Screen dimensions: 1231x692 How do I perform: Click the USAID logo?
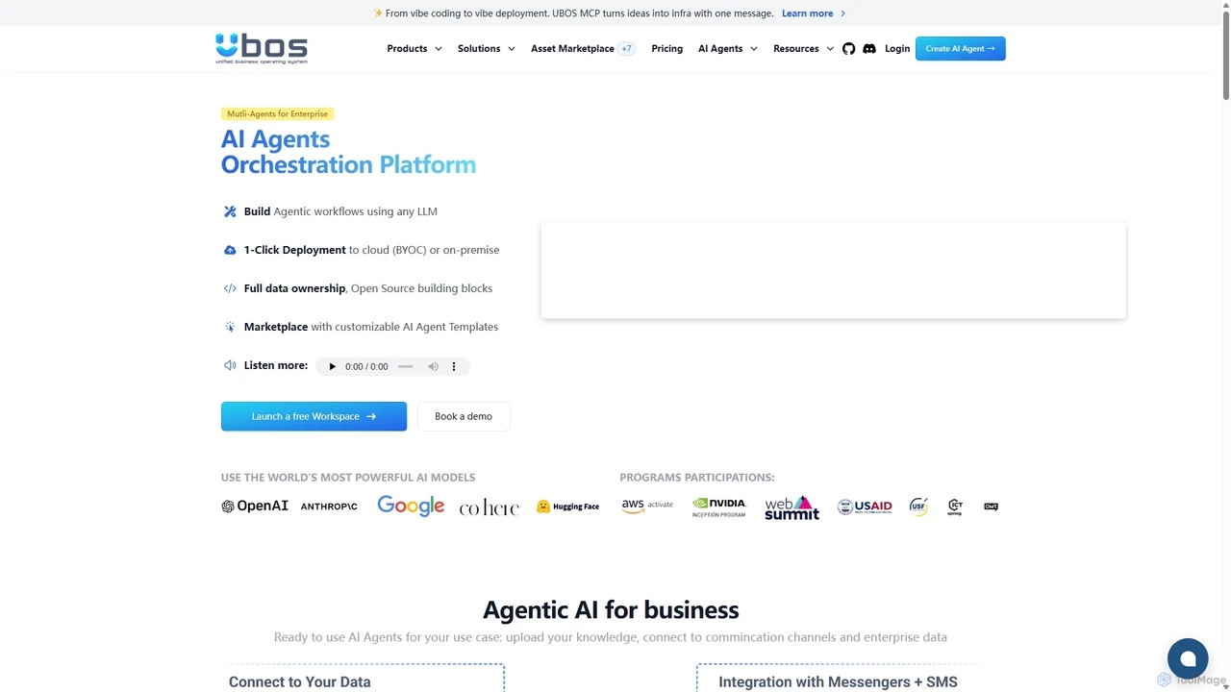[865, 507]
